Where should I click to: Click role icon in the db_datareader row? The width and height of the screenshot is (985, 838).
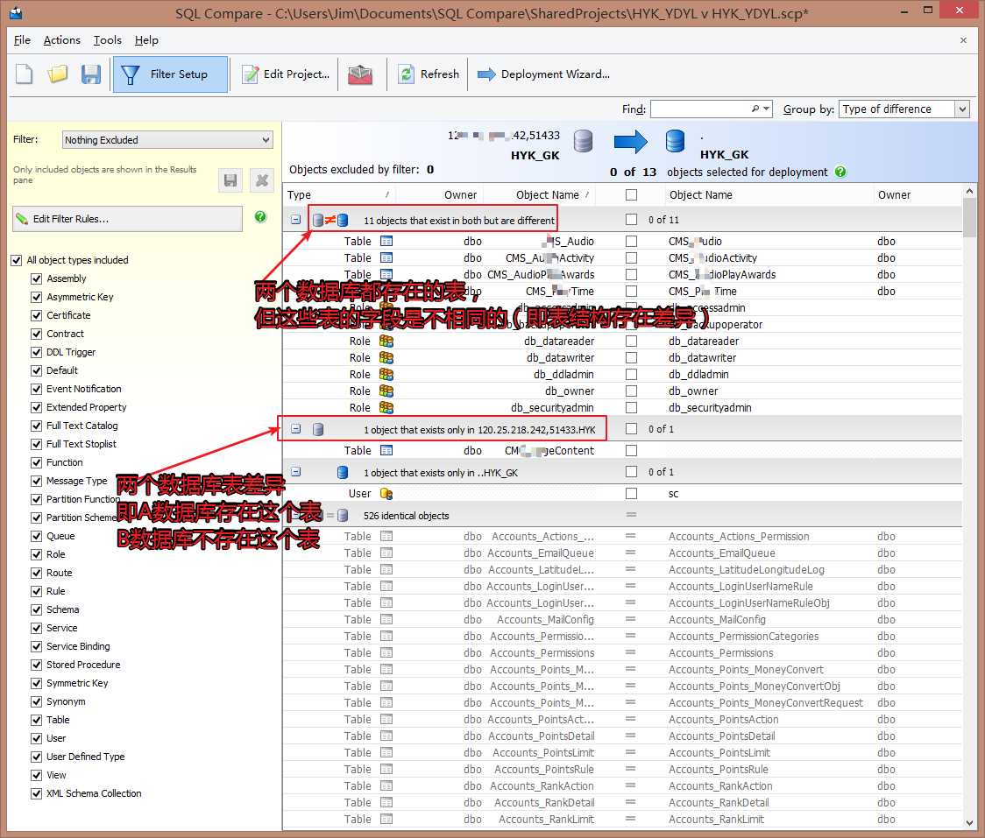tap(386, 341)
